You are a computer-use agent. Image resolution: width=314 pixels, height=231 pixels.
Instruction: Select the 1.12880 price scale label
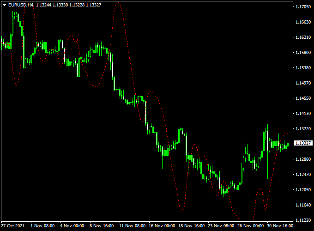click(303, 159)
